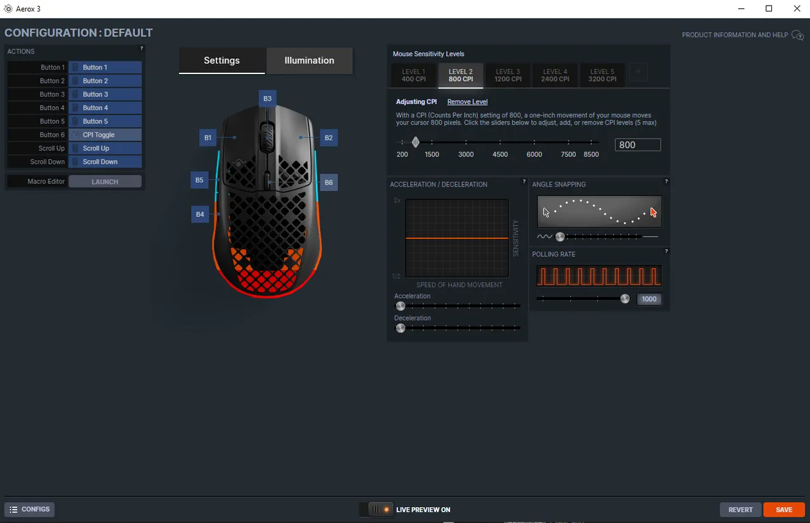
Task: Switch to the Illumination tab
Action: [x=309, y=61]
